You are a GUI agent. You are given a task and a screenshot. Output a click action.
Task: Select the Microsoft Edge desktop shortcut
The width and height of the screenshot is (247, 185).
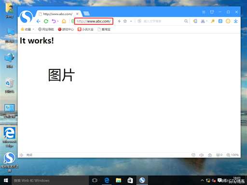point(10,137)
